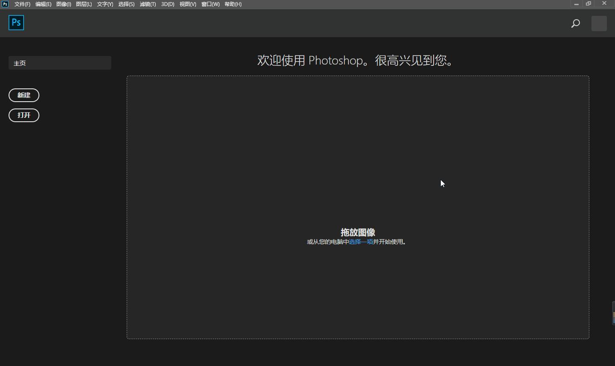Open the 图层(L) menu
The image size is (615, 366).
coord(84,4)
